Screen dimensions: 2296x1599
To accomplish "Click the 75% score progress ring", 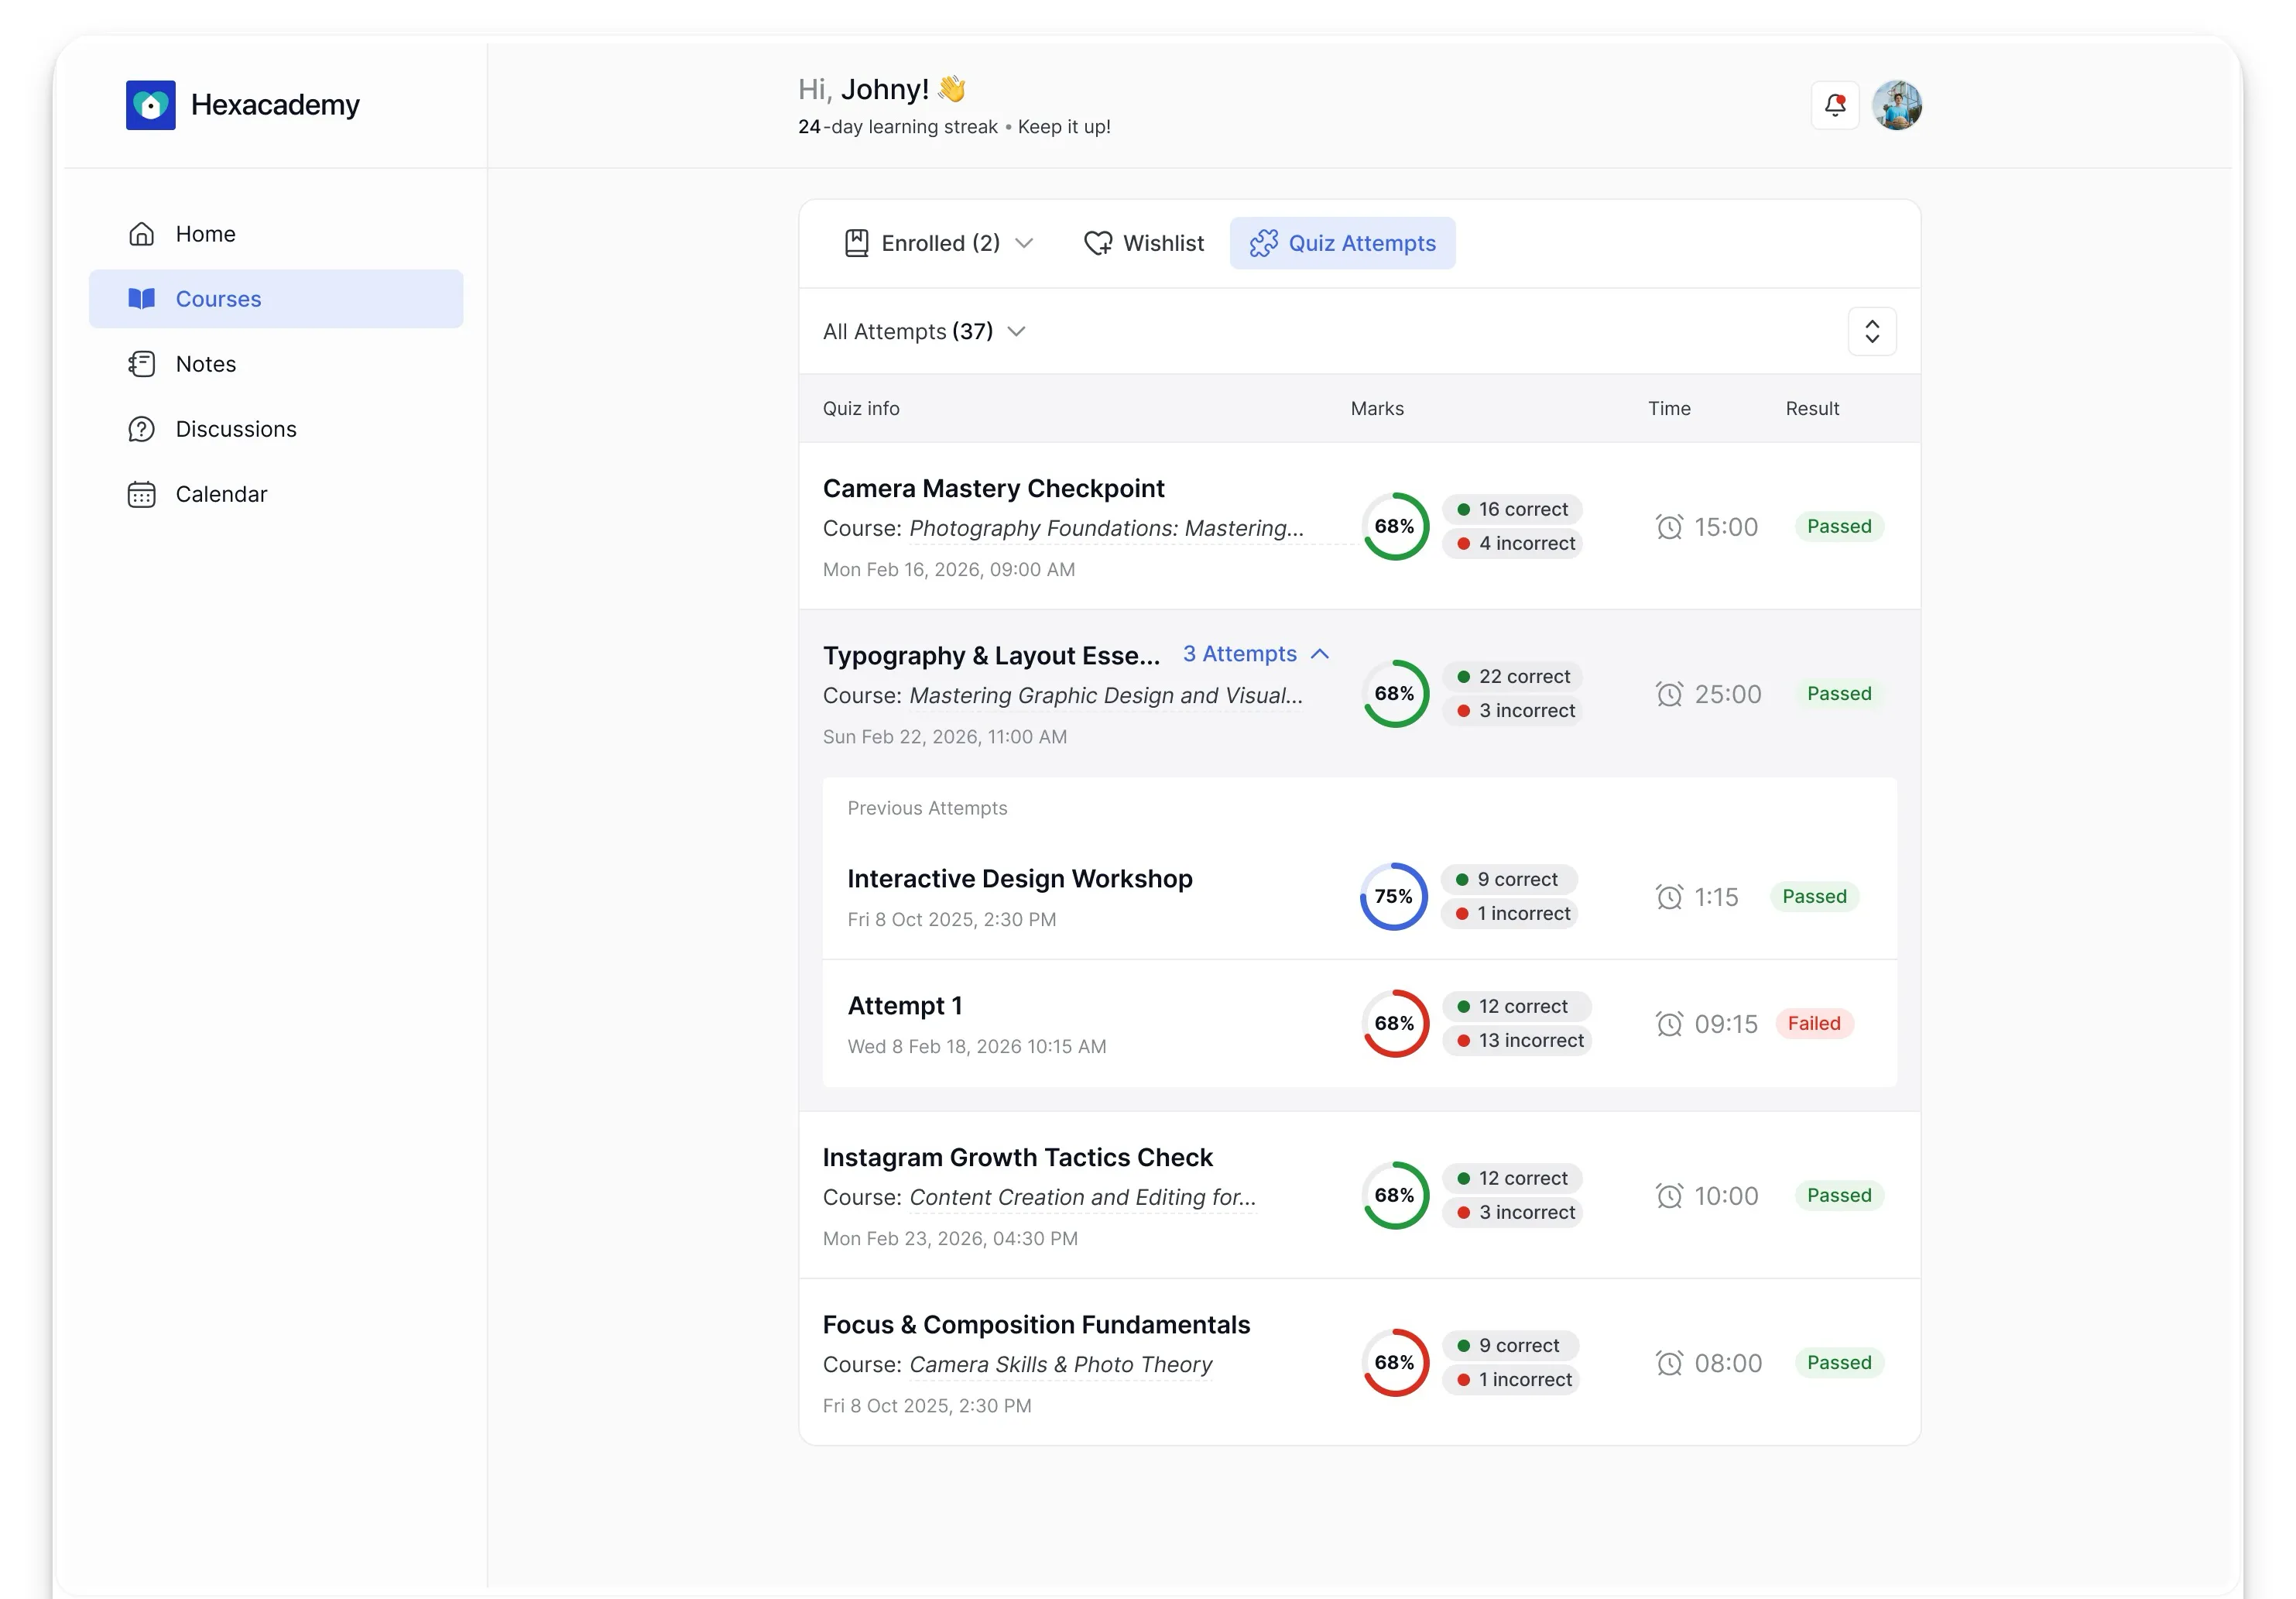I will [1393, 897].
